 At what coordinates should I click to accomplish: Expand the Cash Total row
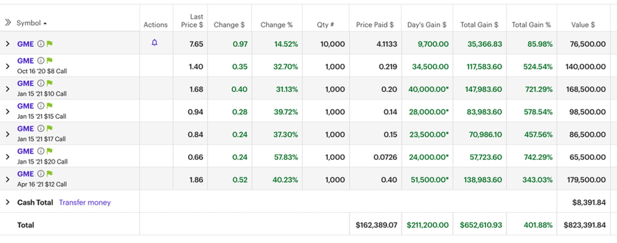pyautogui.click(x=8, y=202)
